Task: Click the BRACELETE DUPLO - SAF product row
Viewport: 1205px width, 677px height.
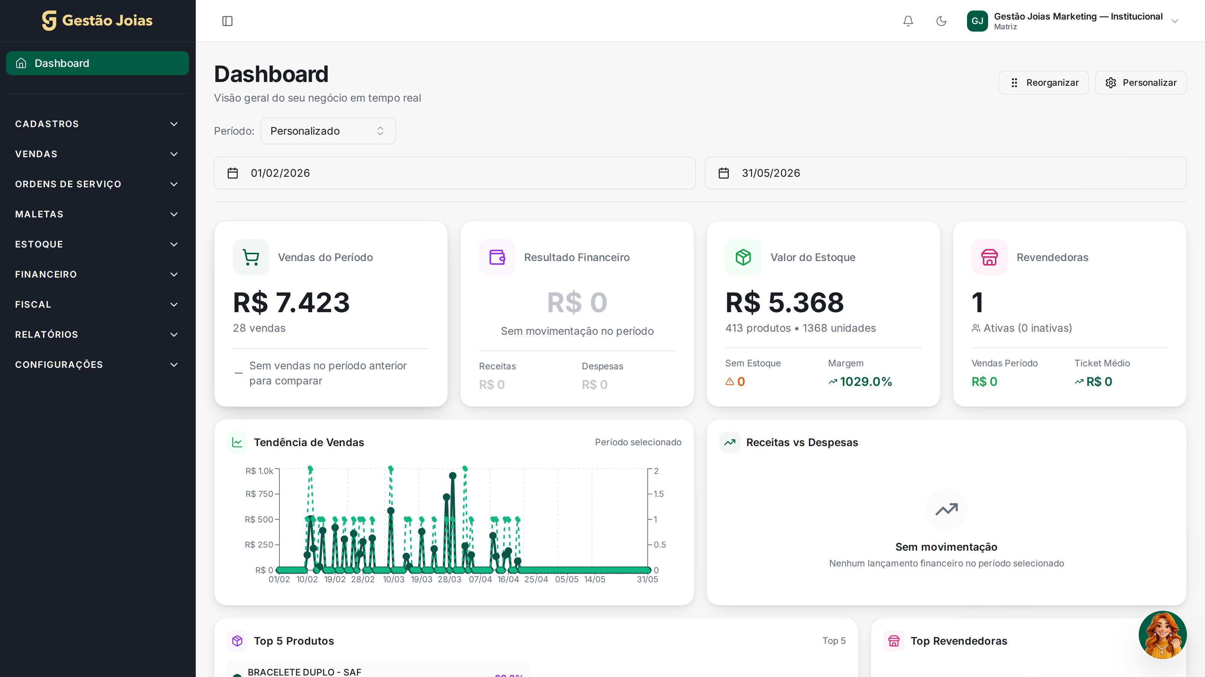Action: (378, 669)
